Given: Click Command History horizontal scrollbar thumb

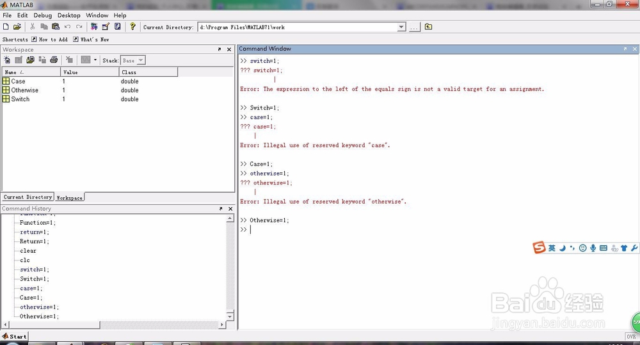Looking at the screenshot, I should (x=54, y=325).
